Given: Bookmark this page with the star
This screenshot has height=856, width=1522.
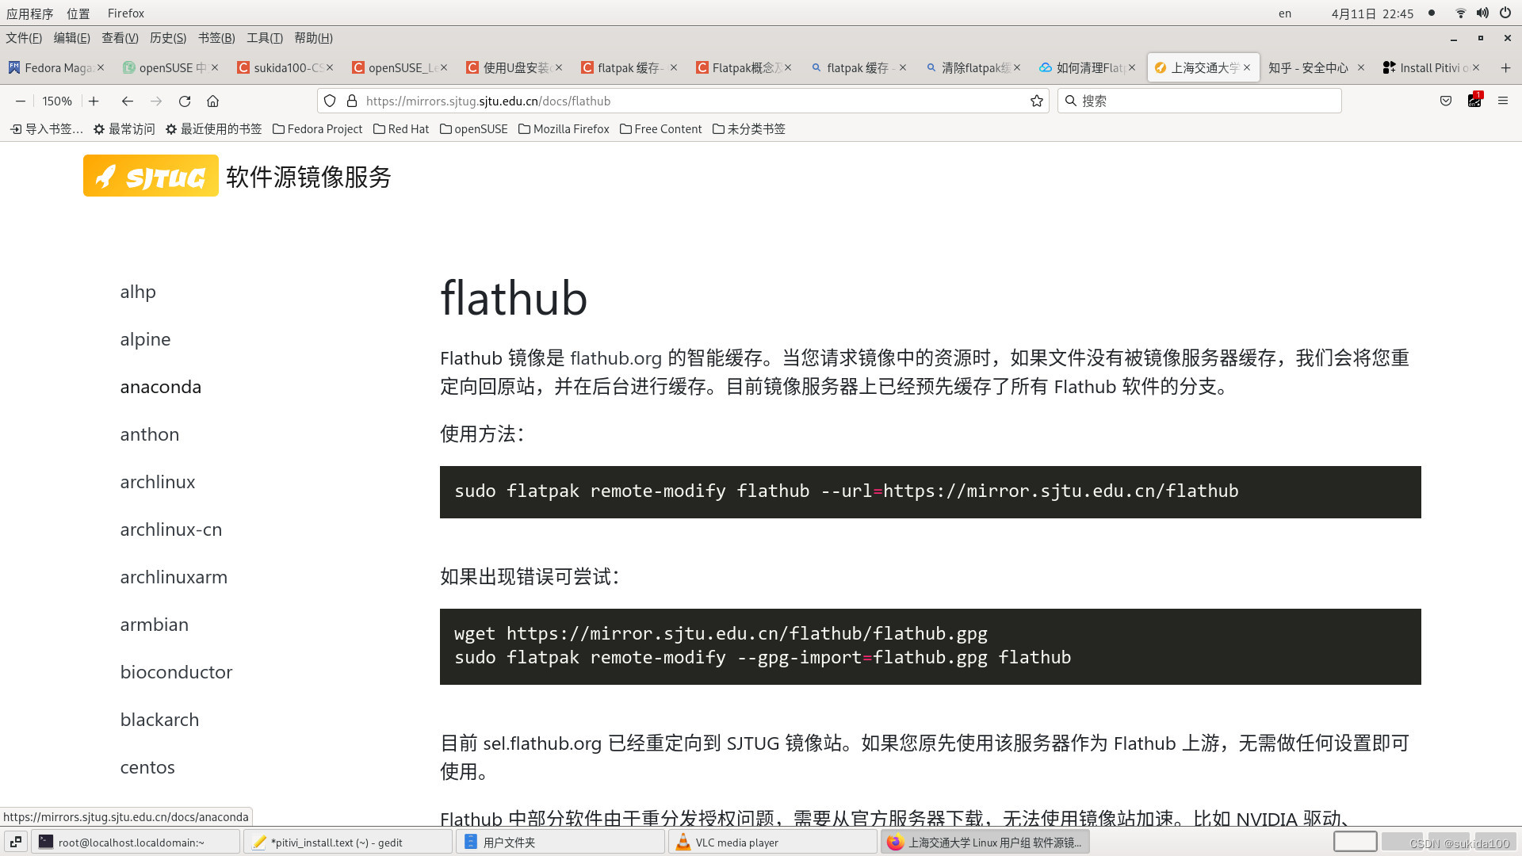Looking at the screenshot, I should [1036, 101].
